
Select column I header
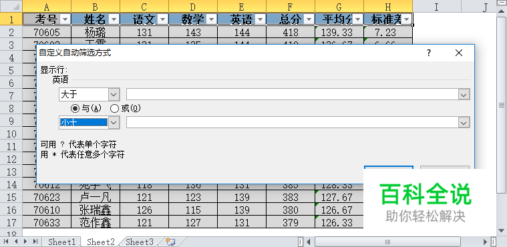pyautogui.click(x=437, y=7)
